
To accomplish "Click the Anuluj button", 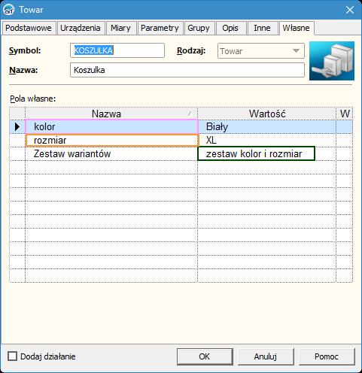I will coord(266,356).
